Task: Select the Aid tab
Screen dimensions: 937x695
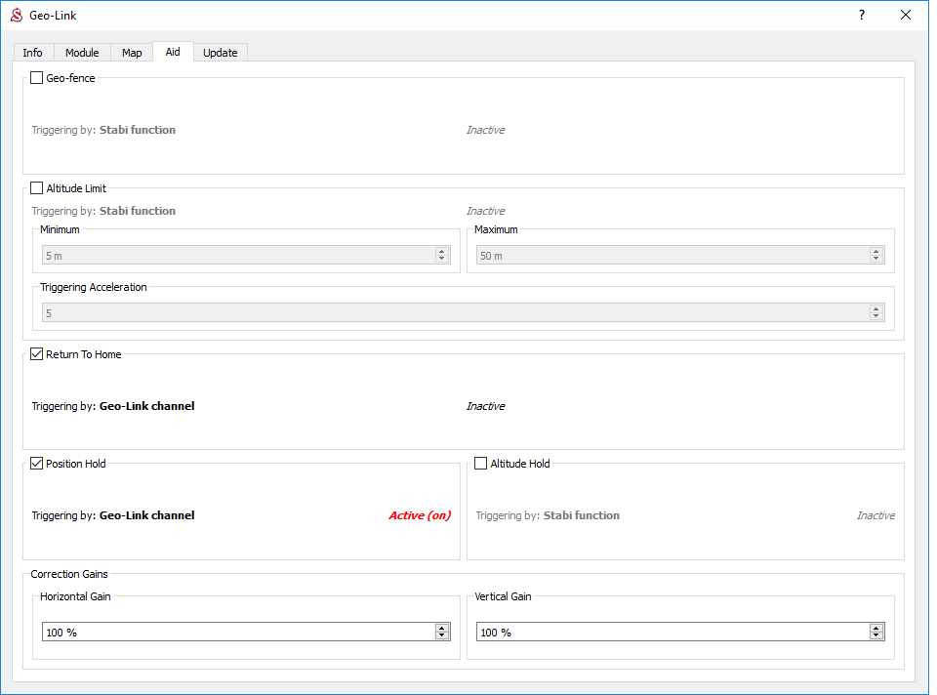Action: pyautogui.click(x=173, y=52)
